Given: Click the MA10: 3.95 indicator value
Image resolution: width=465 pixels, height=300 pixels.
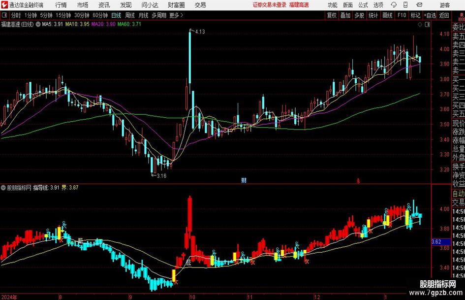Looking at the screenshot, I should pyautogui.click(x=77, y=24).
